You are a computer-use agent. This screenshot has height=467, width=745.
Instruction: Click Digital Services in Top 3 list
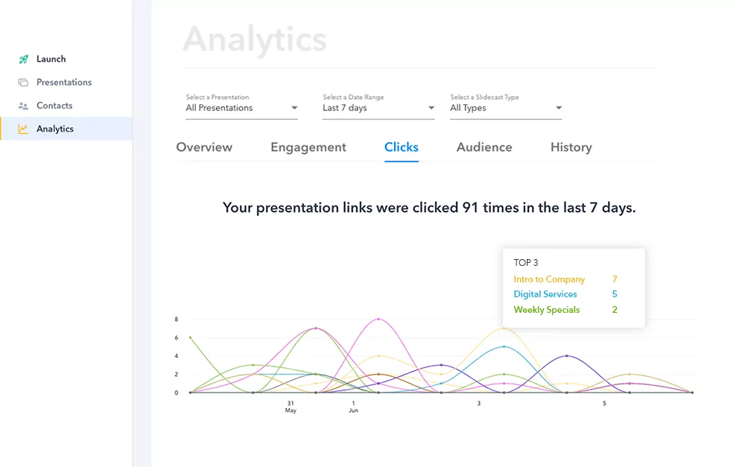pos(545,294)
